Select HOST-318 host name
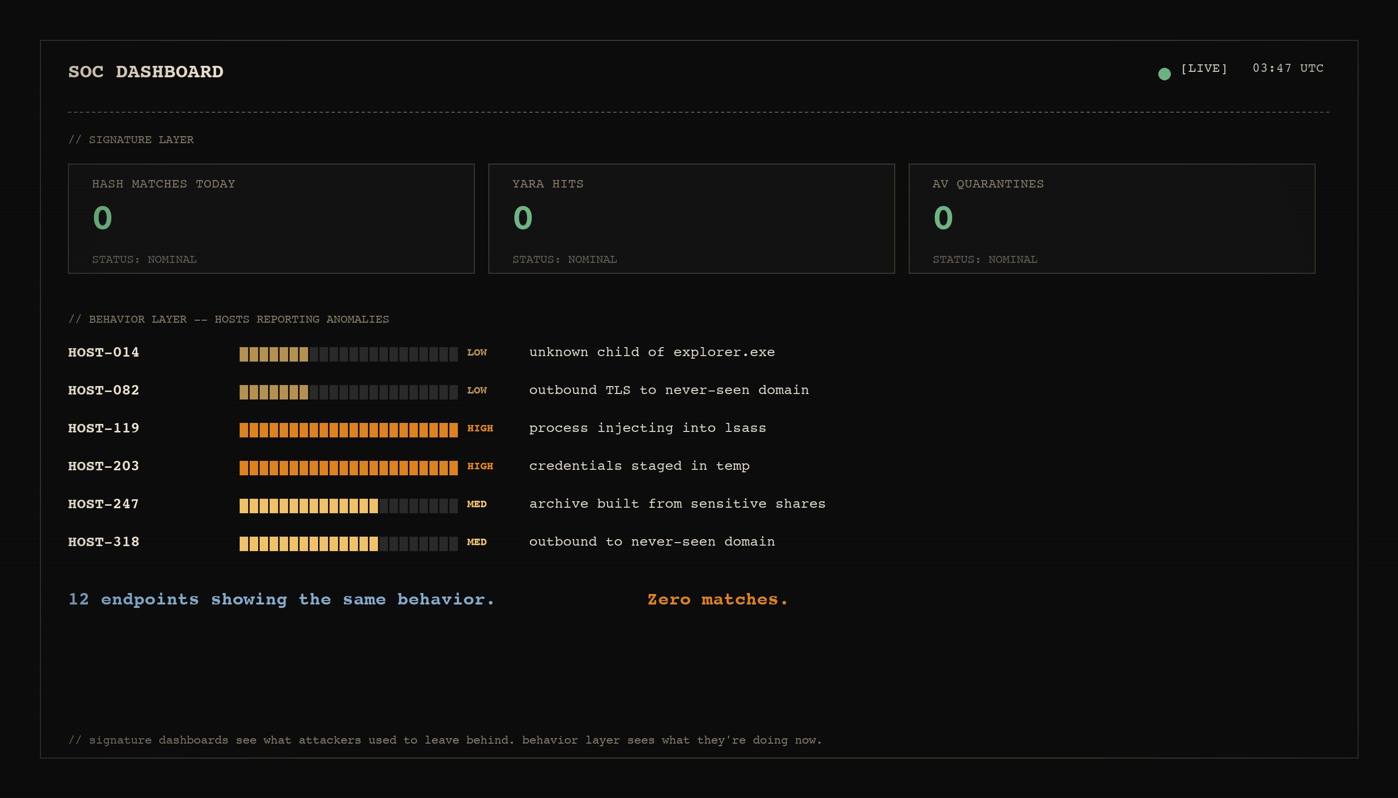The width and height of the screenshot is (1398, 798). point(104,542)
